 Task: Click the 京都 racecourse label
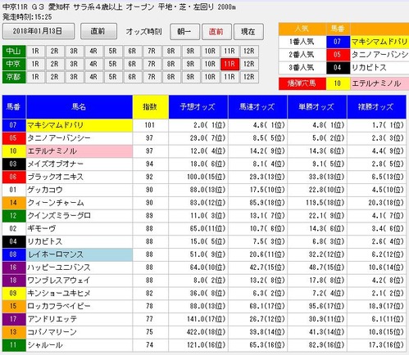[14, 77]
